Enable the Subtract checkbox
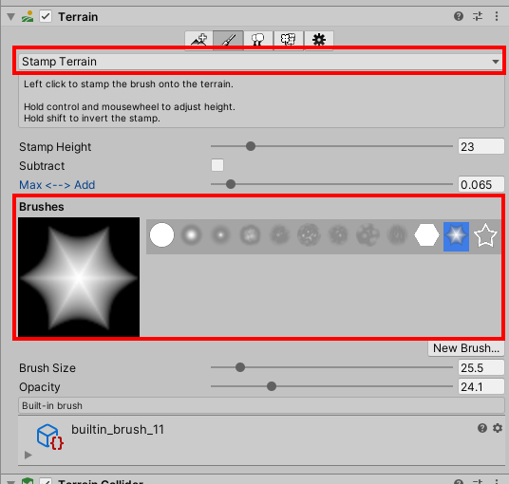The height and width of the screenshot is (484, 509). click(x=217, y=165)
